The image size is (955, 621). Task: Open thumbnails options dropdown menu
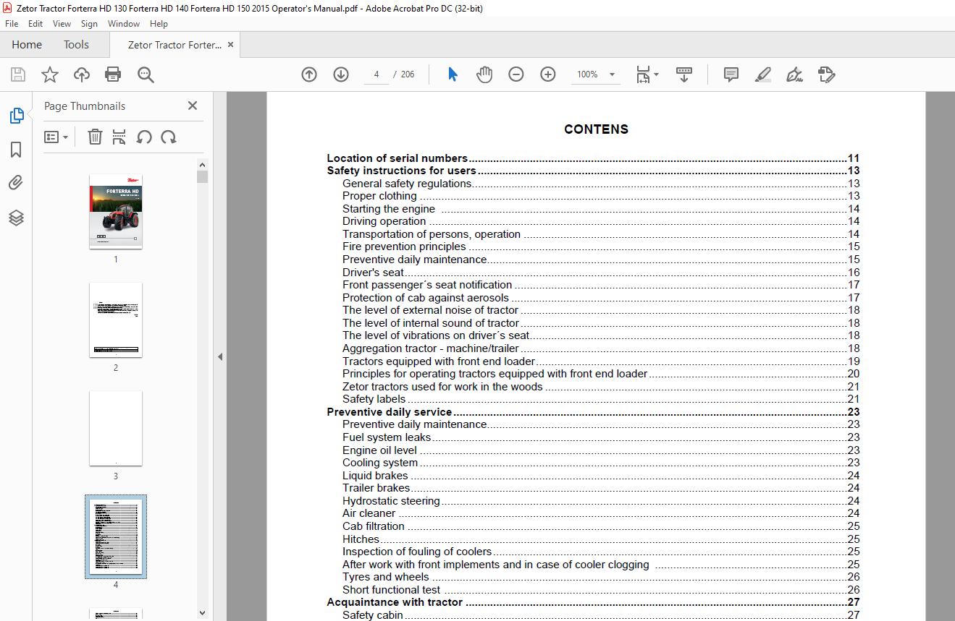[x=56, y=137]
